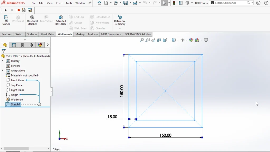This screenshot has height=152, width=270.
Task: Toggle Hide/Show Items in heads-up toolbar
Action: coord(182,40)
